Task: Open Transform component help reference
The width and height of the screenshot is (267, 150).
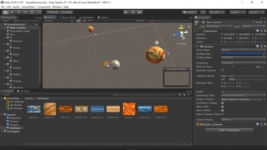Action: click(x=257, y=31)
